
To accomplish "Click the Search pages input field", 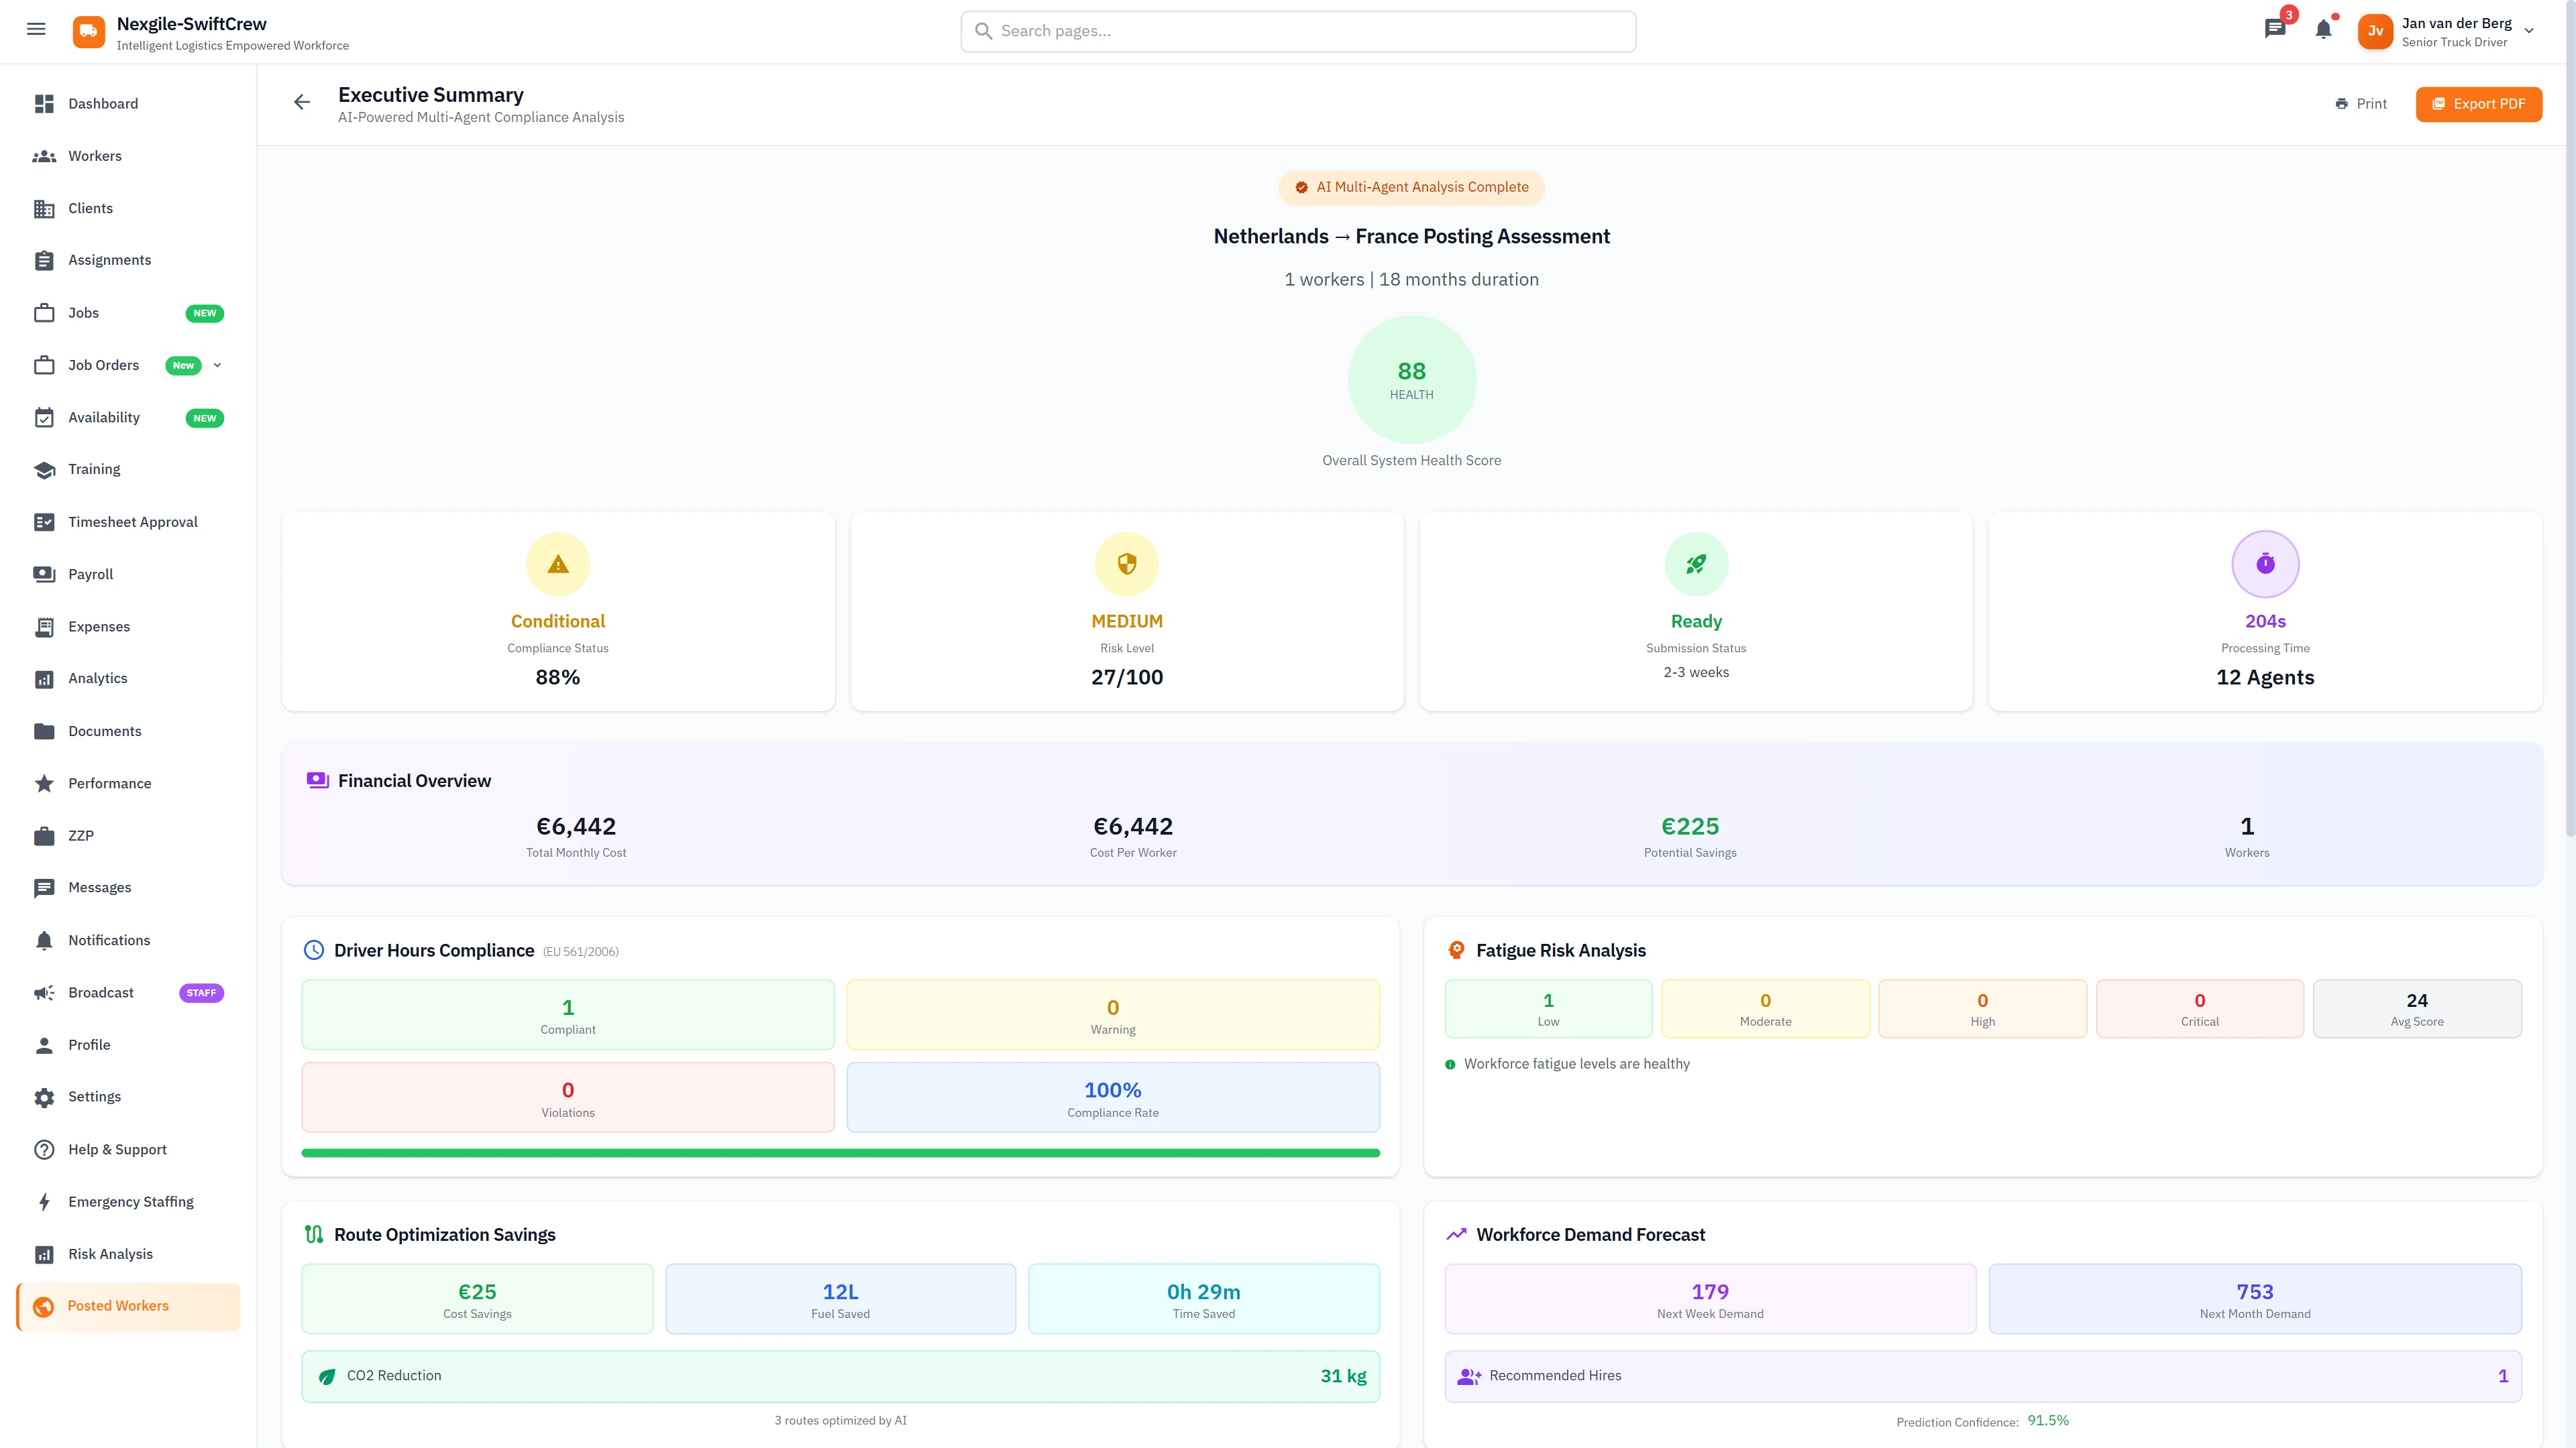I will tap(1298, 32).
